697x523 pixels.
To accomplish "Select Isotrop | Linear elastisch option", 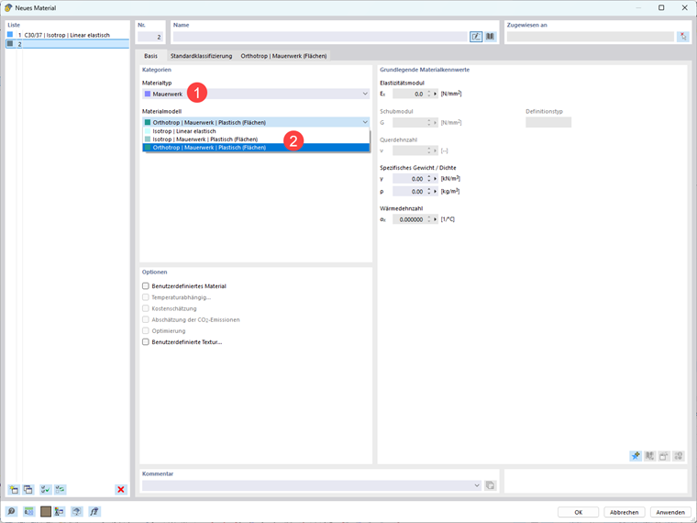I will [x=256, y=131].
